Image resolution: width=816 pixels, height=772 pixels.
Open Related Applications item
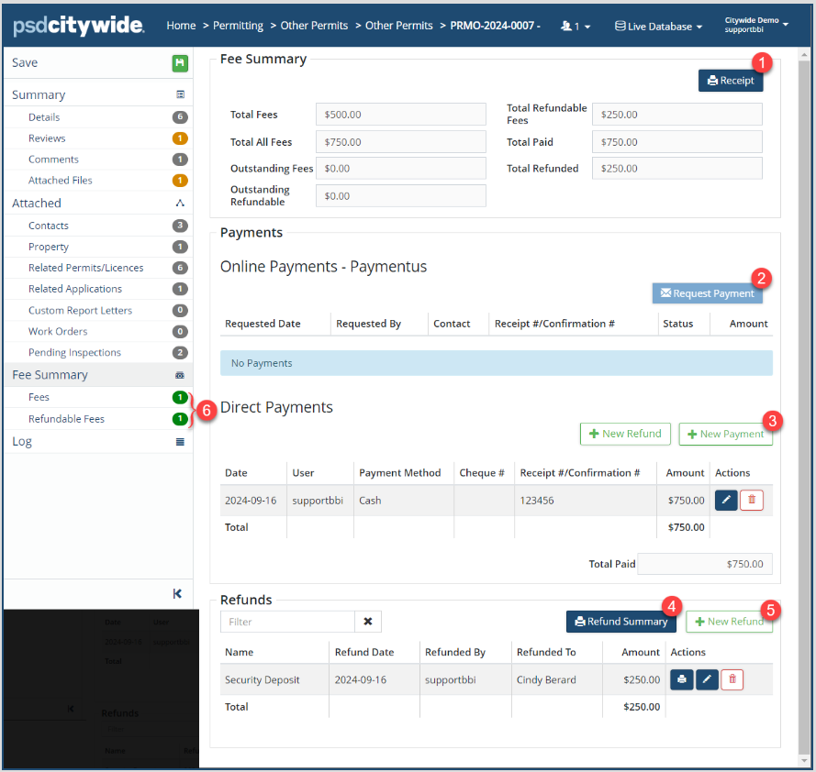pos(75,289)
